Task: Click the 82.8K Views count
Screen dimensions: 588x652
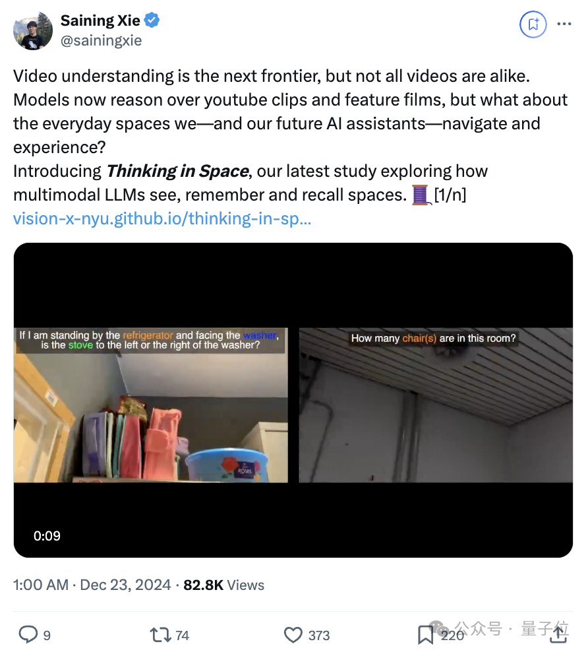Action: (x=224, y=585)
